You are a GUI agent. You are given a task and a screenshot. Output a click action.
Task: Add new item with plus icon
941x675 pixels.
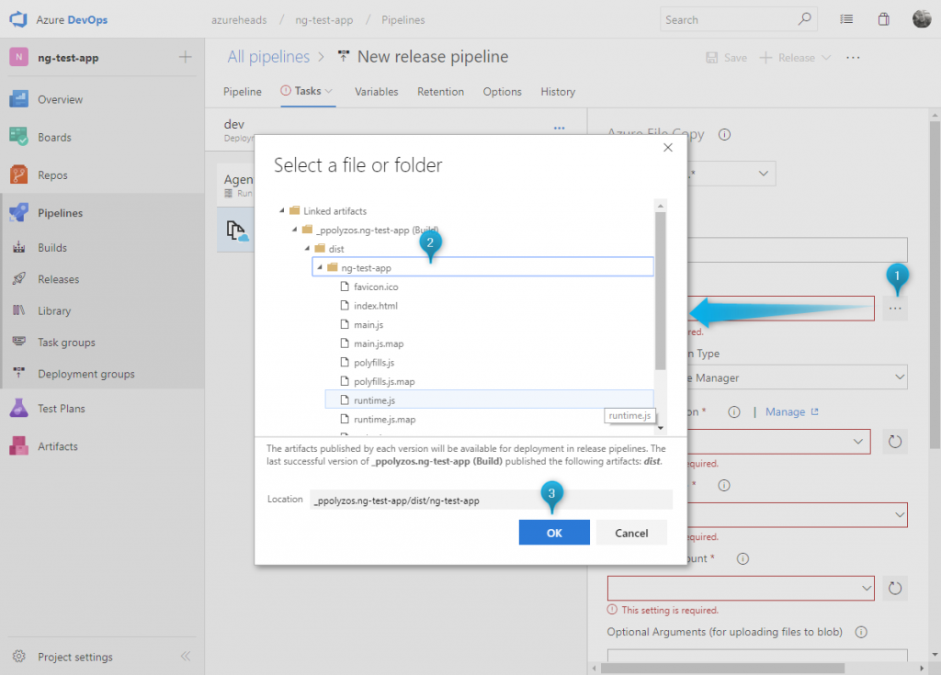pyautogui.click(x=185, y=57)
